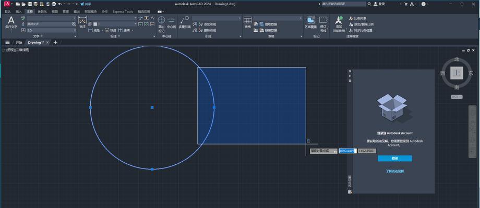Switch to the 开始 start tab
The image size is (480, 208).
click(x=19, y=43)
